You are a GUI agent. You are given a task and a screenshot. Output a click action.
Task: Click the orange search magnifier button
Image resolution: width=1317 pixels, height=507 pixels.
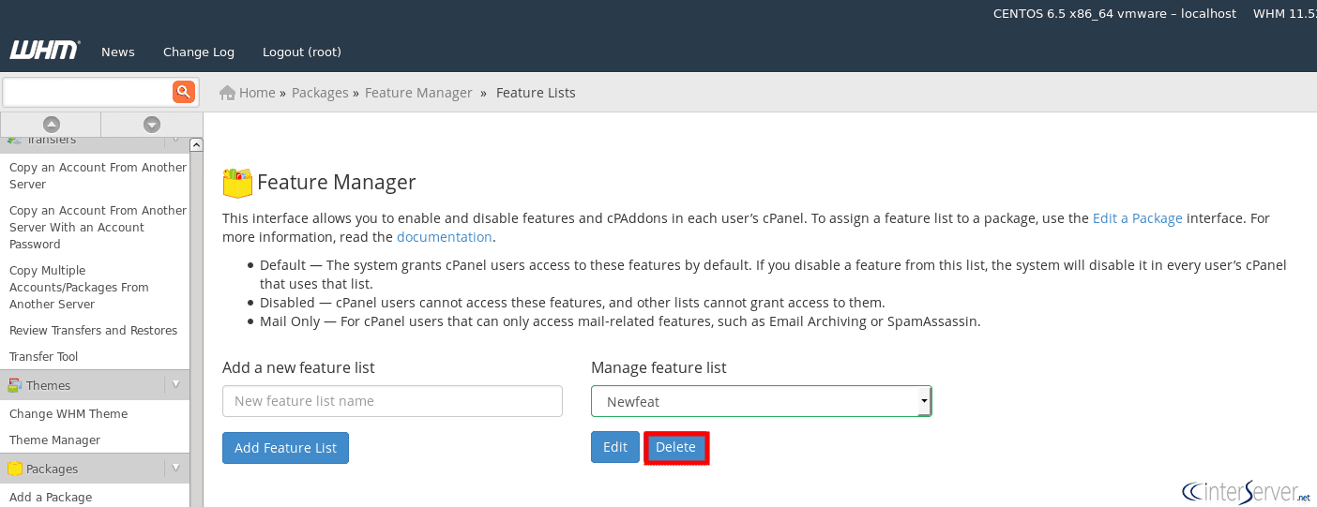[x=183, y=92]
